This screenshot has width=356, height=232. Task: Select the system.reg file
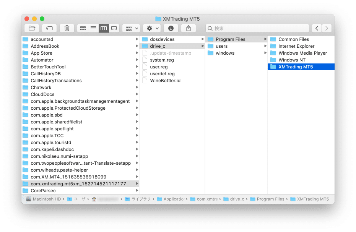172,60
